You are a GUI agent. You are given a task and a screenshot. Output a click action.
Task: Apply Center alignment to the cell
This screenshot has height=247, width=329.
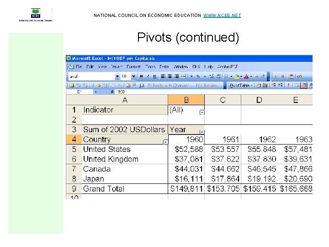click(170, 76)
